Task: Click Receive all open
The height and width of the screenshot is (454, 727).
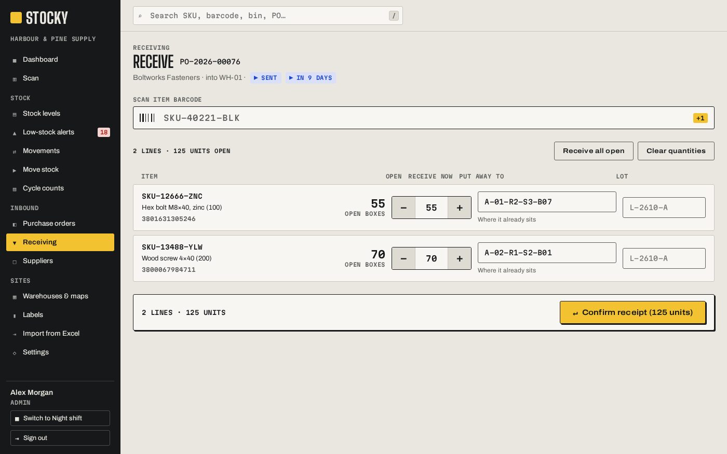Action: 594,151
